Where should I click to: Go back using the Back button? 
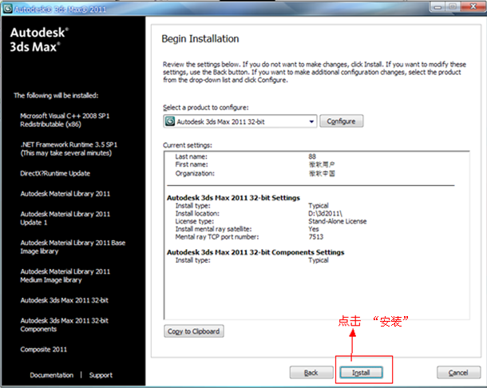pos(311,372)
